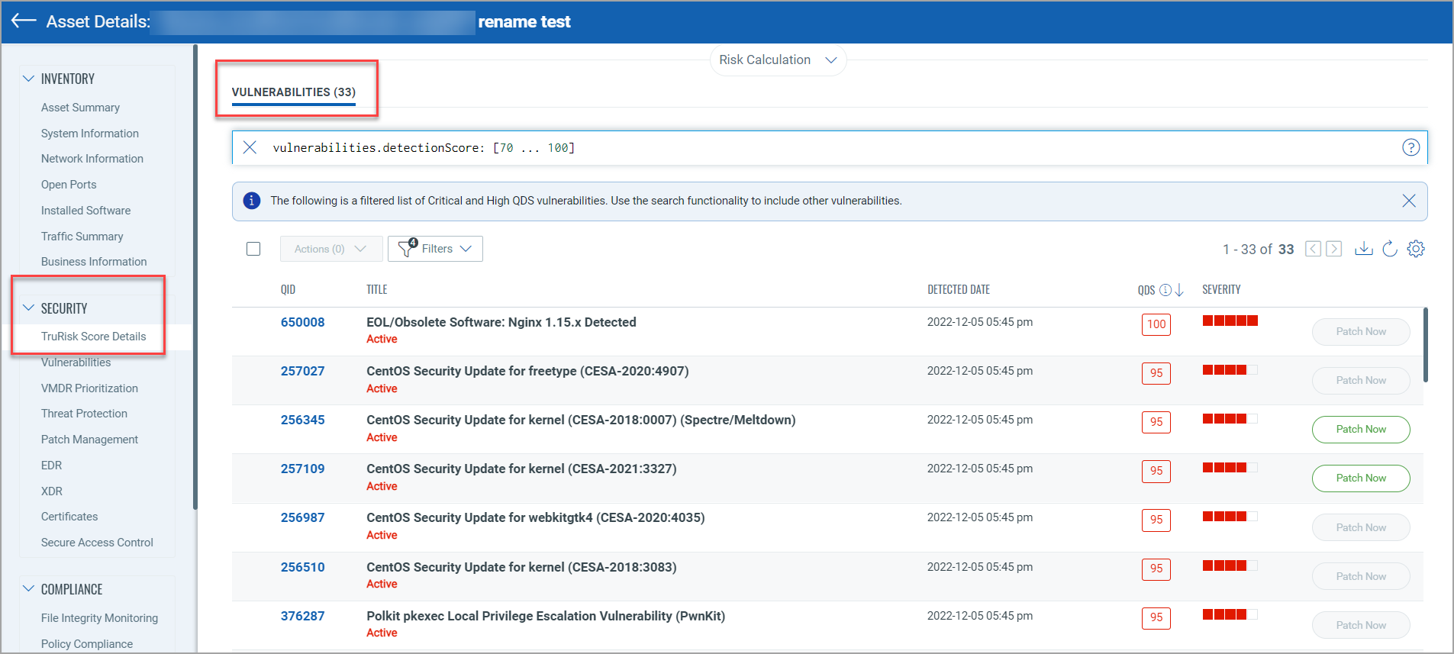1454x654 pixels.
Task: Collapse the INVENTORY section
Action: [x=29, y=79]
